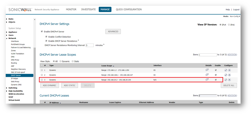Image resolution: width=252 pixels, height=115 pixels.
Task: Go to last page of Lease Scopes
Action: [236, 55]
